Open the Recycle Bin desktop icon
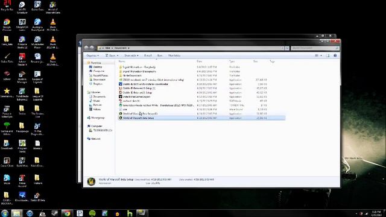 click(x=7, y=6)
